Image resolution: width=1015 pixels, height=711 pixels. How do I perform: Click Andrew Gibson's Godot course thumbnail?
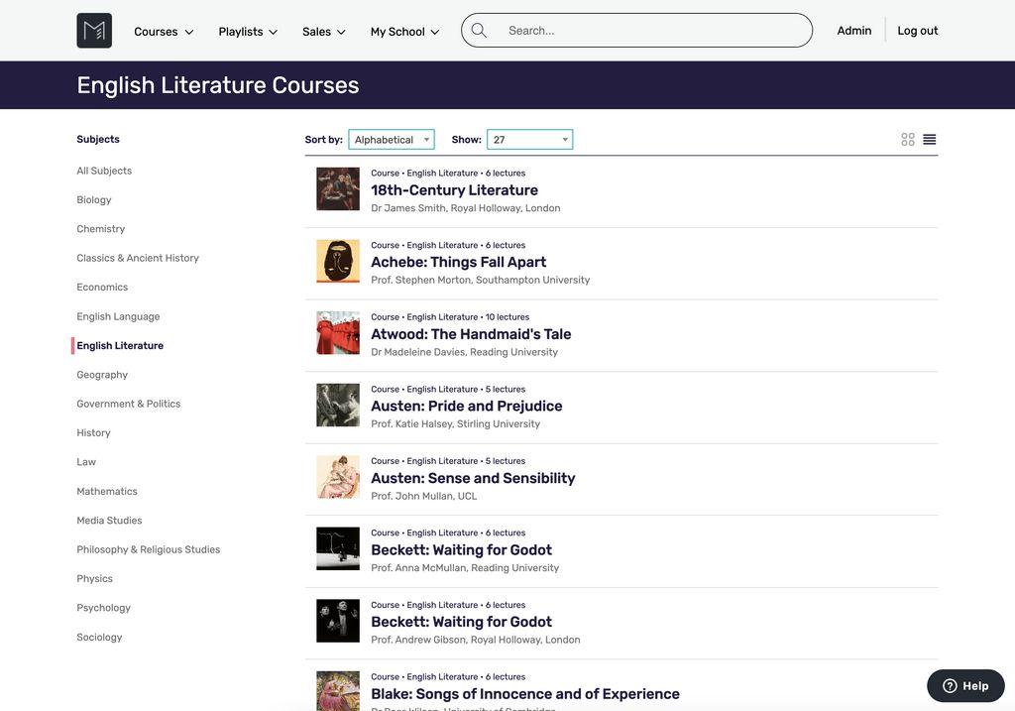[x=338, y=621]
